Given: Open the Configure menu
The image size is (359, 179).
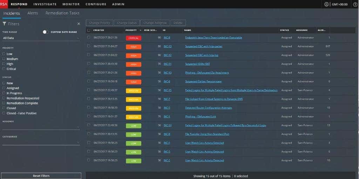Looking at the screenshot, I should [96, 4].
